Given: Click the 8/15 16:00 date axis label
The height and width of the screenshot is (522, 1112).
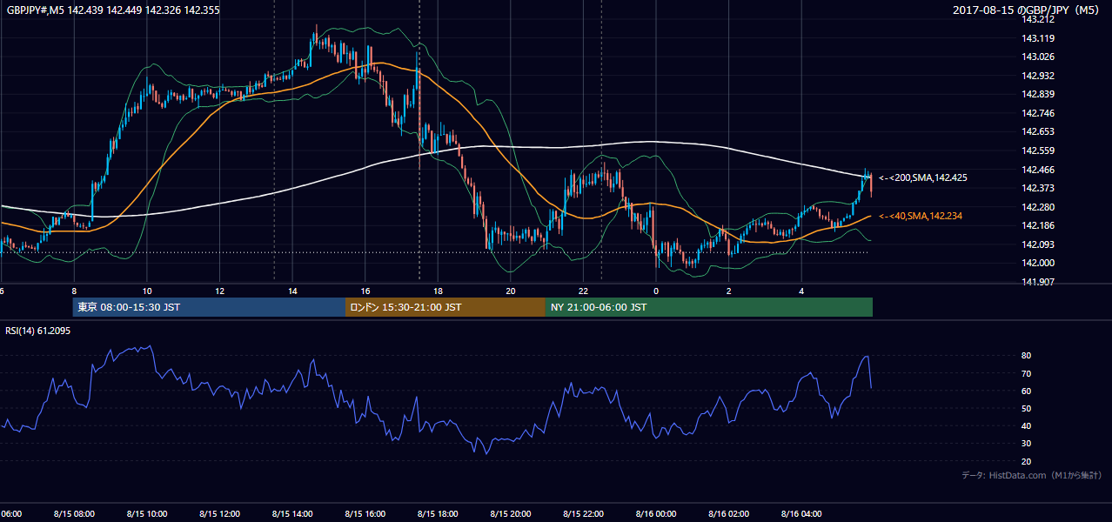Looking at the screenshot, I should [x=365, y=514].
